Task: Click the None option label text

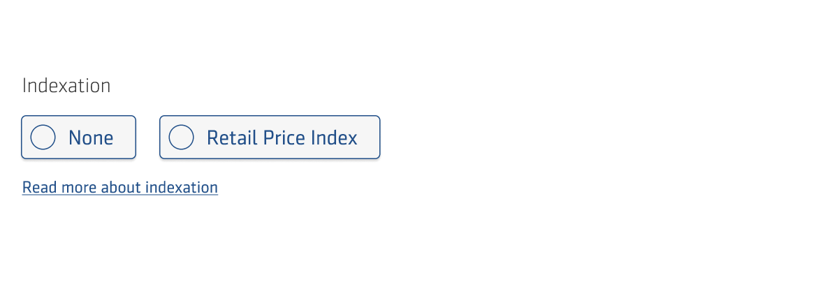Action: [91, 138]
